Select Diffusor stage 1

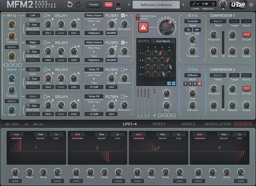185,84
